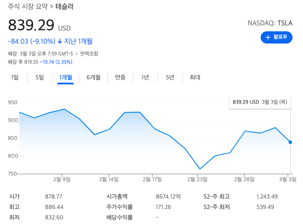Select the 5년 range tab
303x224 pixels.
[170, 77]
